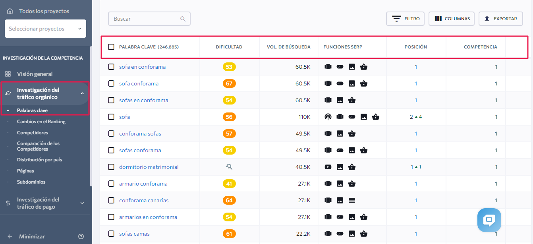Click the 110K search volume value
This screenshot has height=244, width=533.
[305, 117]
